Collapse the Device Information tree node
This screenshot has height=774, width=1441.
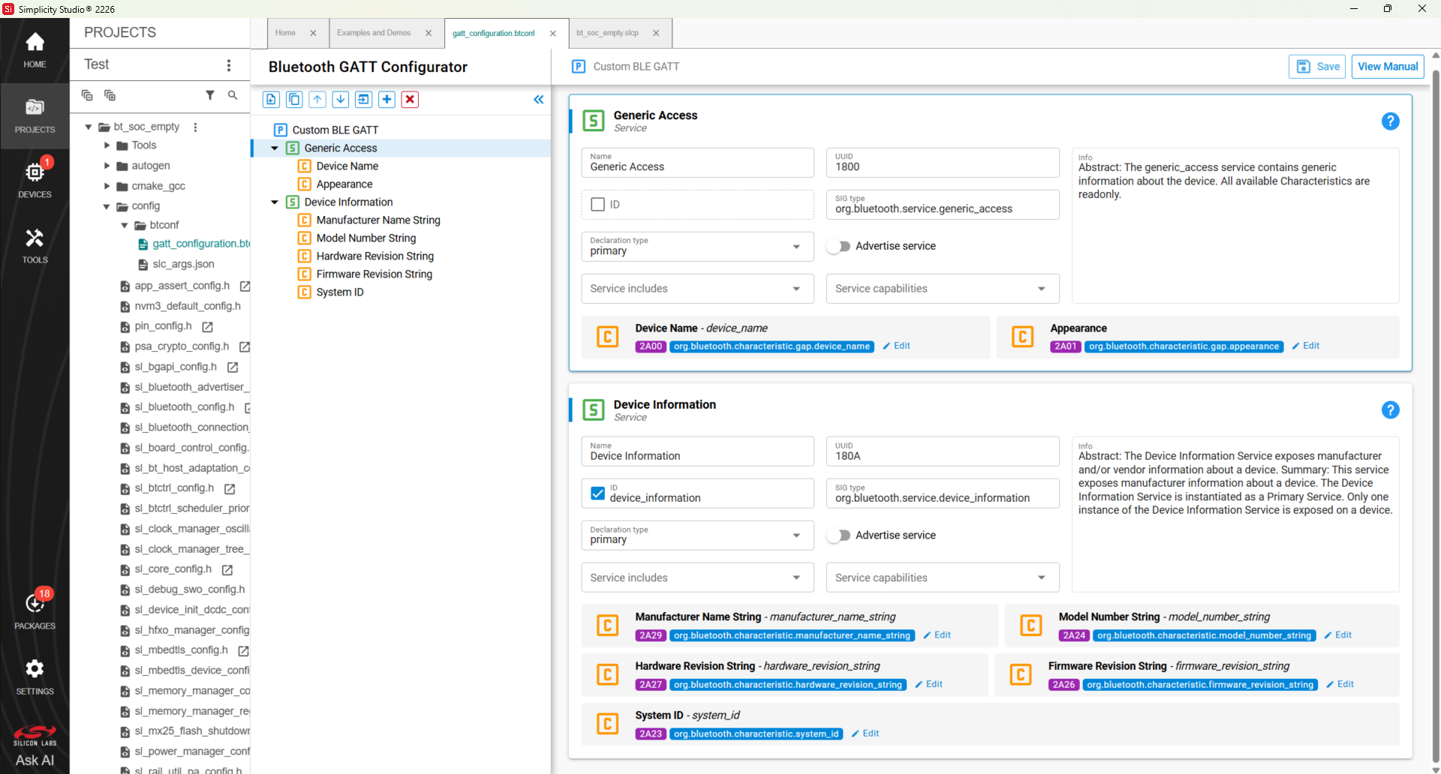tap(275, 202)
